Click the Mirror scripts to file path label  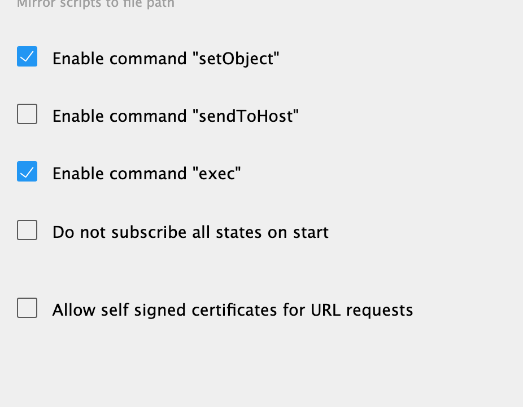[95, 4]
